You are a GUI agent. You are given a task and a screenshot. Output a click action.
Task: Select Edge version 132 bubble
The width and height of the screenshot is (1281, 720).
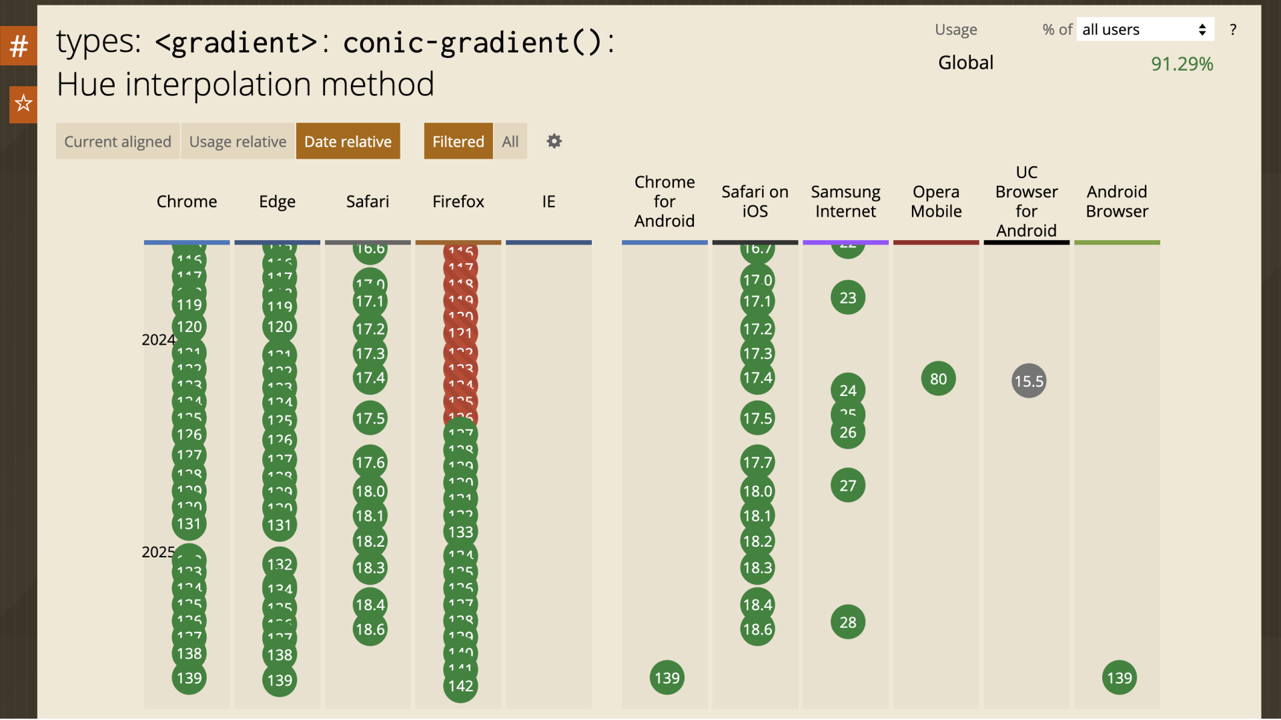(280, 564)
